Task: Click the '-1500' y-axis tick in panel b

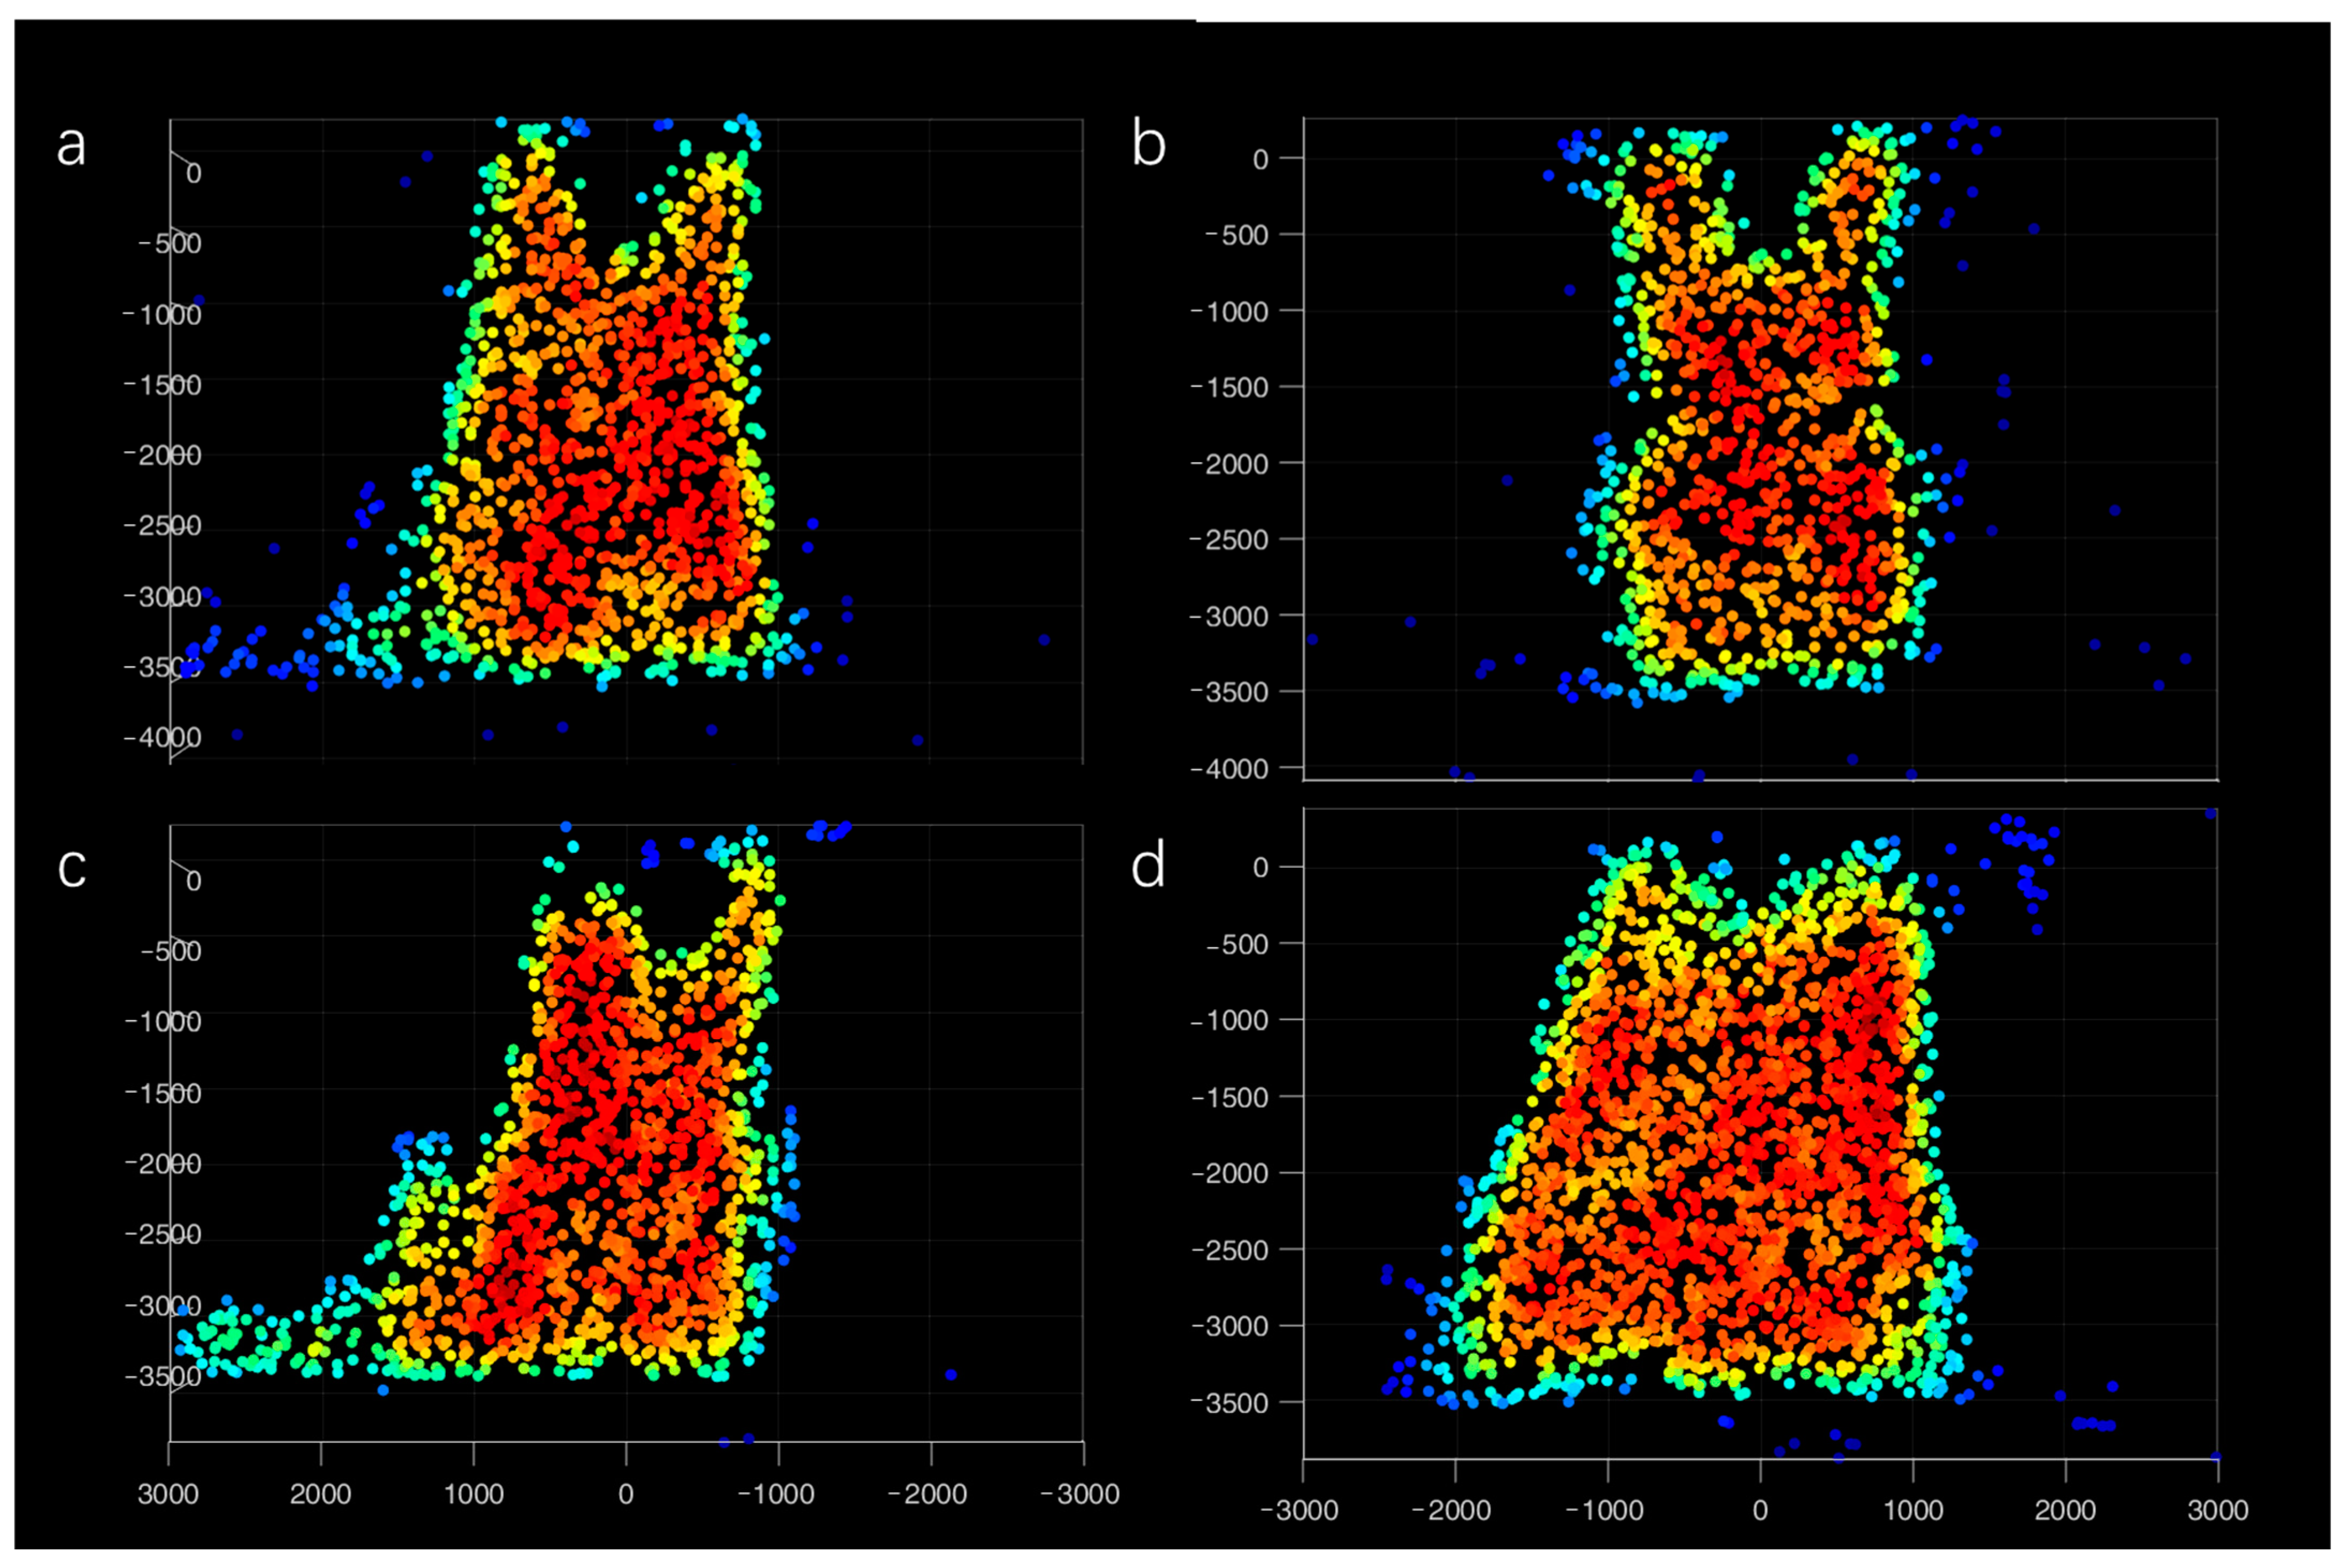Action: 1230,387
